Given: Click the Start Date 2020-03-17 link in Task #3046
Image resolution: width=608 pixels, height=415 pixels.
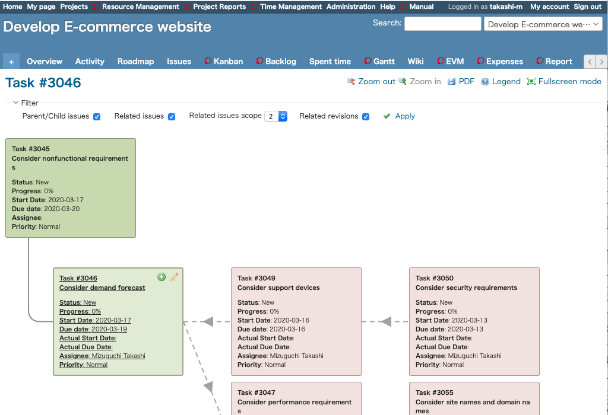Looking at the screenshot, I should click(x=95, y=321).
